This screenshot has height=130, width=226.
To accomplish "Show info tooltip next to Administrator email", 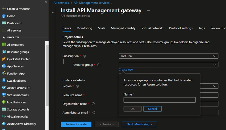I will point(94,112).
